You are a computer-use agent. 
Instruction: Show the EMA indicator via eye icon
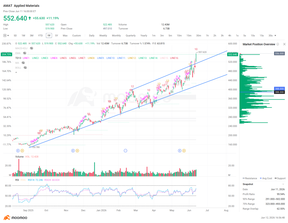click(x=25, y=53)
